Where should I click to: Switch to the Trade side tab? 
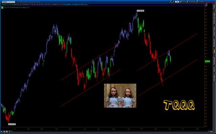(214, 7)
